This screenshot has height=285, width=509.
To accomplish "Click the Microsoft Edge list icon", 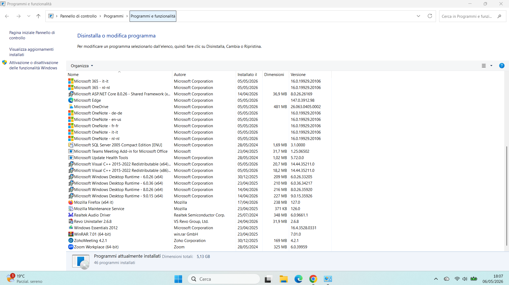I will pyautogui.click(x=71, y=100).
